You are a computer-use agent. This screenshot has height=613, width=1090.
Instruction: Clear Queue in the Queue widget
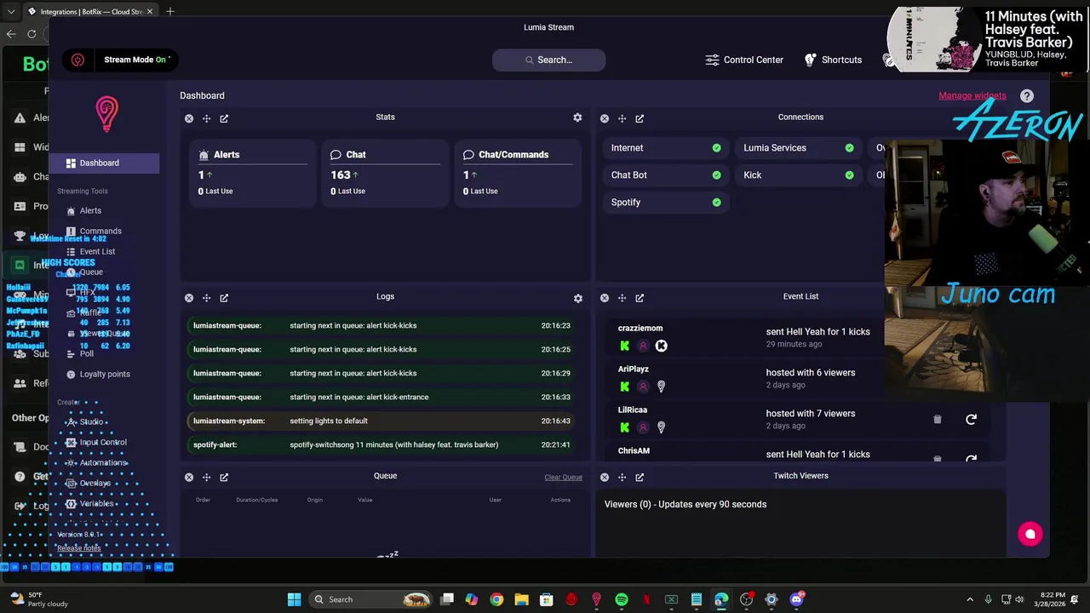pyautogui.click(x=564, y=478)
